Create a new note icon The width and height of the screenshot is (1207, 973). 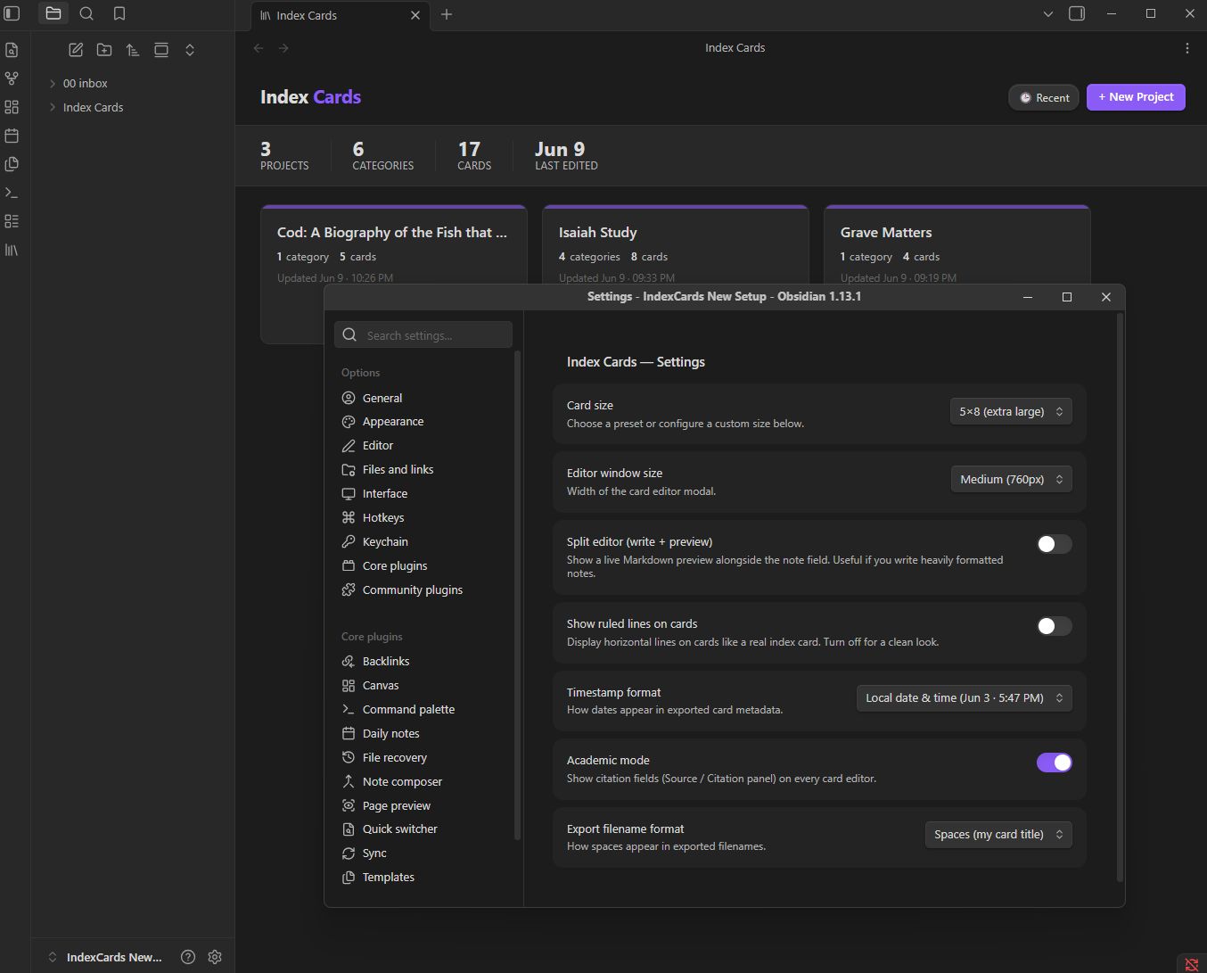point(76,50)
